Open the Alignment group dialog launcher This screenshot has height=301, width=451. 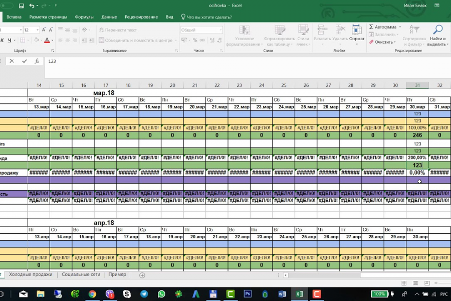click(x=176, y=51)
